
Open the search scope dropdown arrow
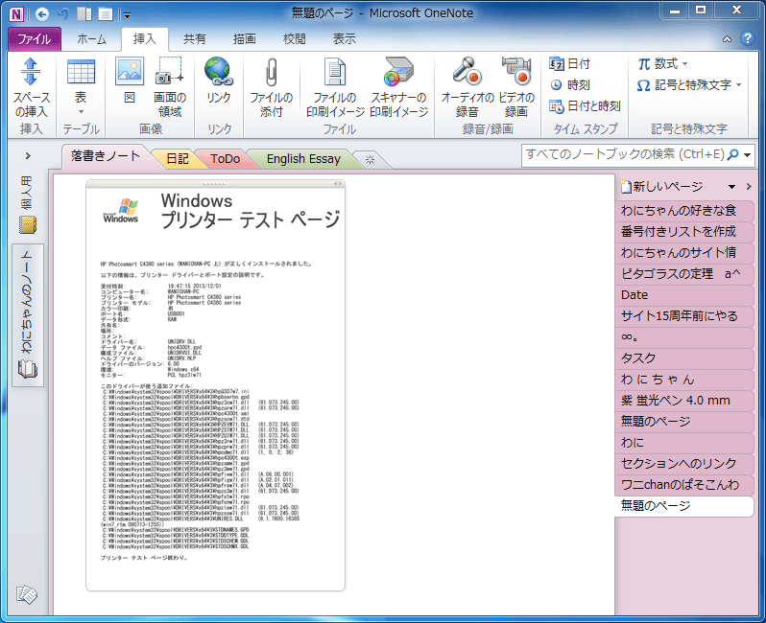(x=747, y=155)
